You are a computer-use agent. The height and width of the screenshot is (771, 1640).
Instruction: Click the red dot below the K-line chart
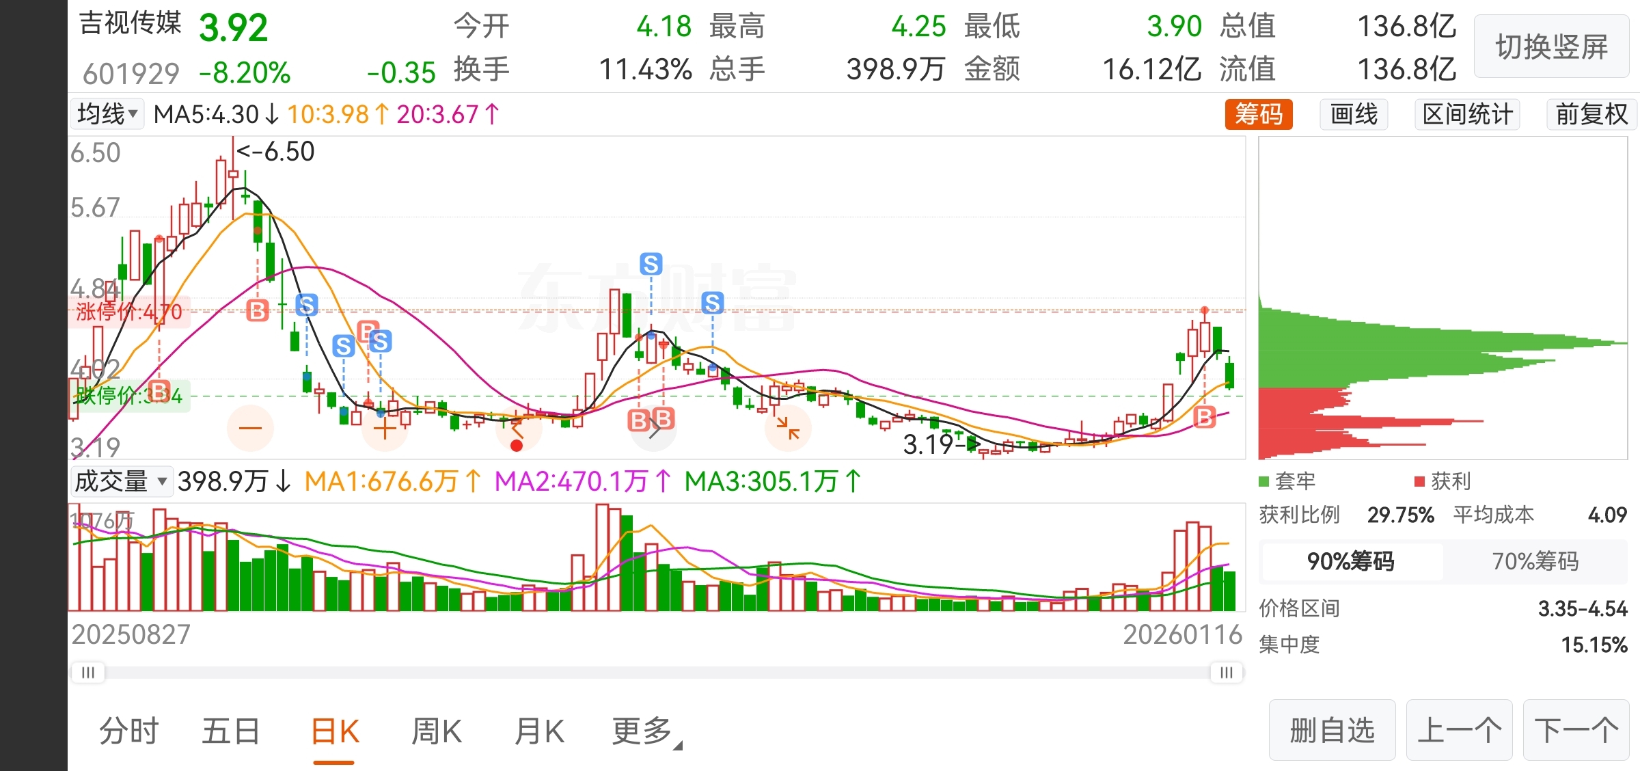tap(517, 446)
